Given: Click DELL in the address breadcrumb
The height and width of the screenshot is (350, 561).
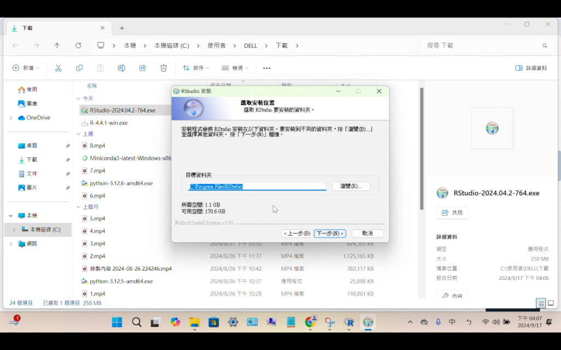Looking at the screenshot, I should [250, 46].
